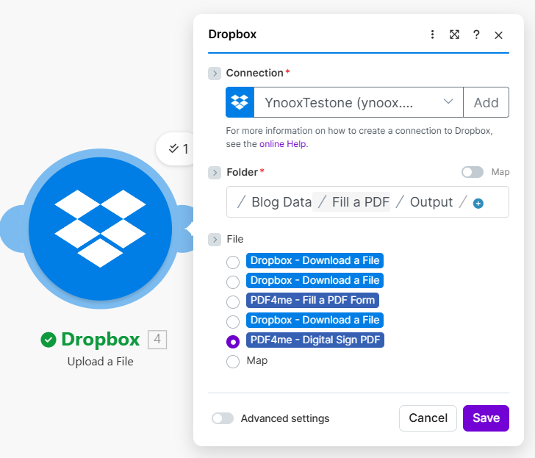Open the three-dot options menu in dialog header
535x458 pixels.
coord(432,35)
